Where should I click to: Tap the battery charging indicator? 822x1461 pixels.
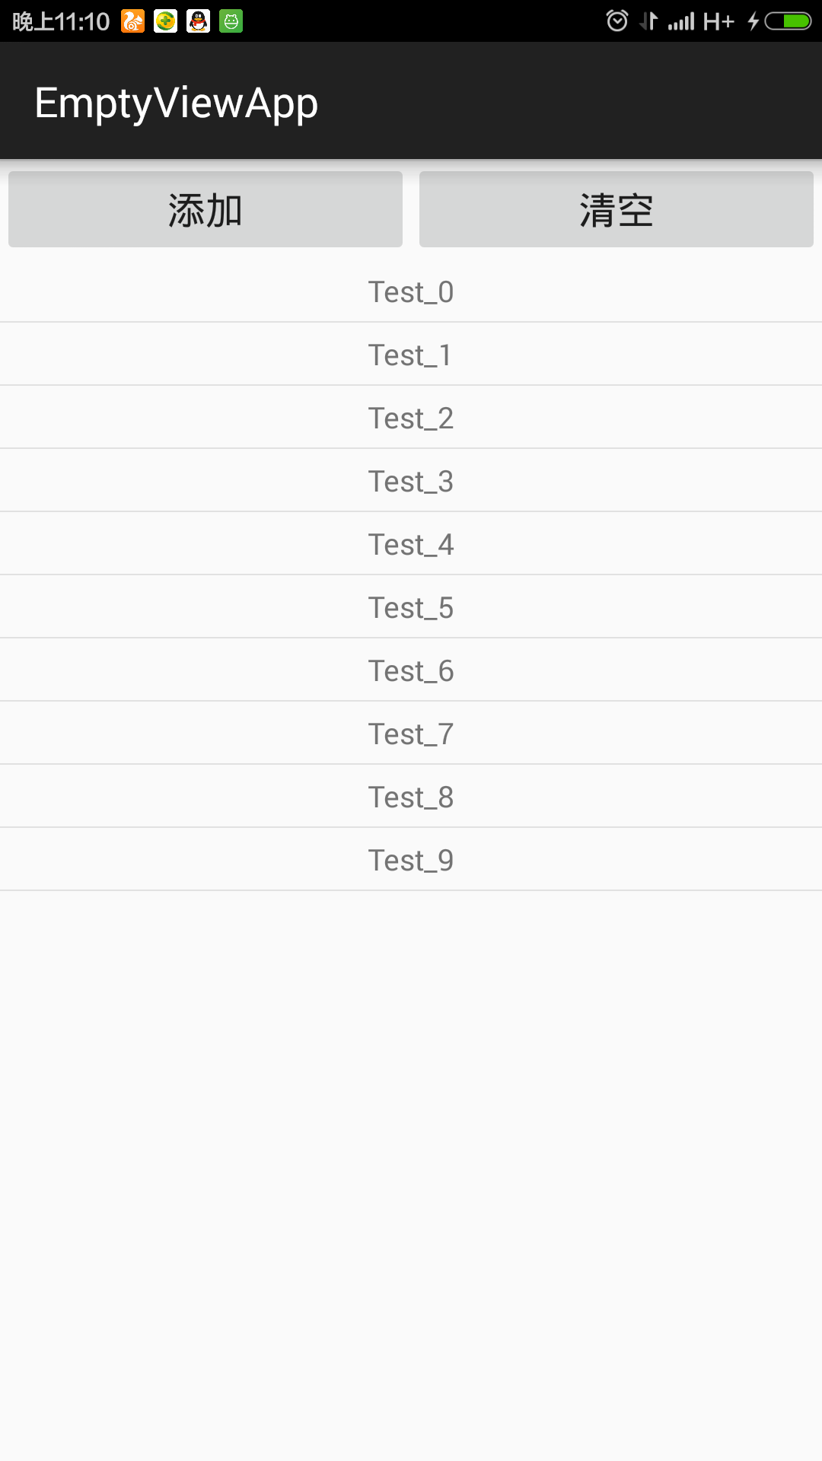788,21
